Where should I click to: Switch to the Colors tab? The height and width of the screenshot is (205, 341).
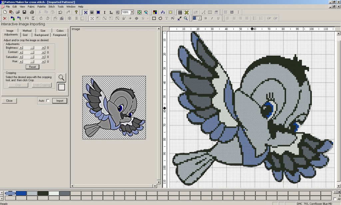(x=60, y=31)
